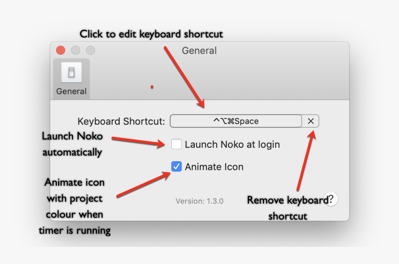The height and width of the screenshot is (264, 399).
Task: Click the 'Launch Noko automatically' annotation text
Action: 72,144
